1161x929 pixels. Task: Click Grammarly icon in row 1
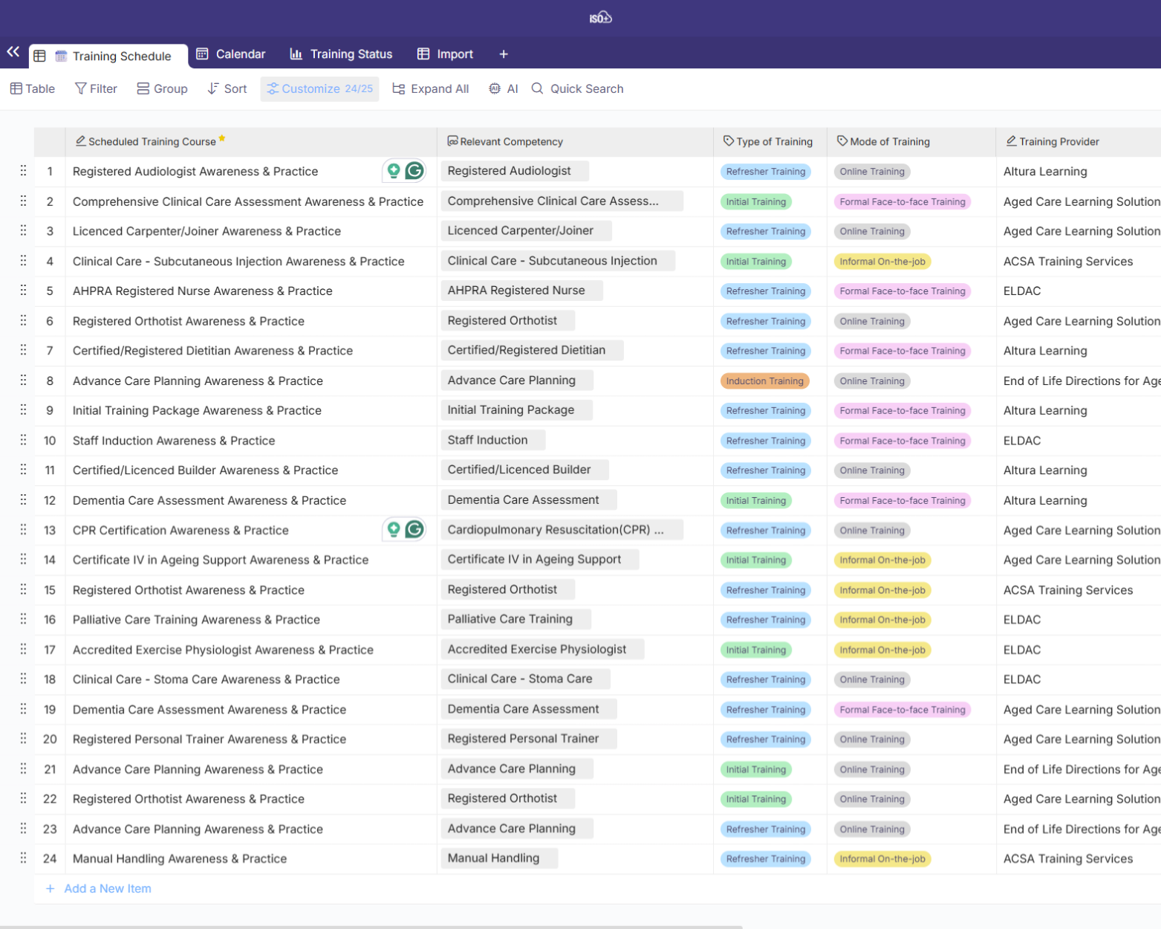tap(414, 171)
